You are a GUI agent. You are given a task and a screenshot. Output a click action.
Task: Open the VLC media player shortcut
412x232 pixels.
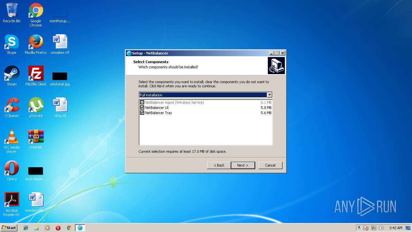tap(12, 141)
